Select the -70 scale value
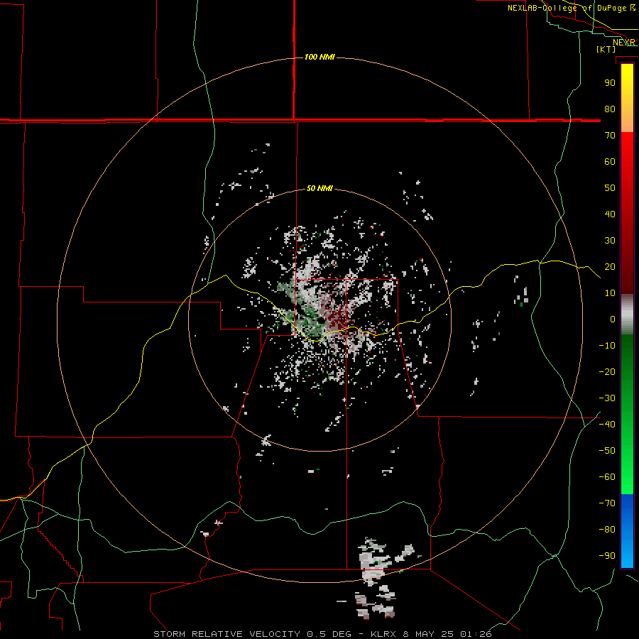The image size is (639, 639). pyautogui.click(x=607, y=503)
